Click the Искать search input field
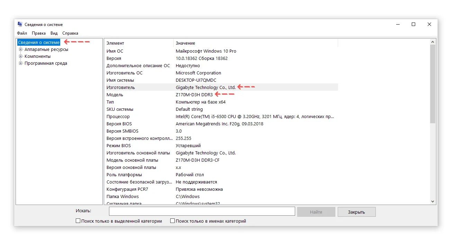Image resolution: width=455 pixels, height=242 pixels. [202, 211]
